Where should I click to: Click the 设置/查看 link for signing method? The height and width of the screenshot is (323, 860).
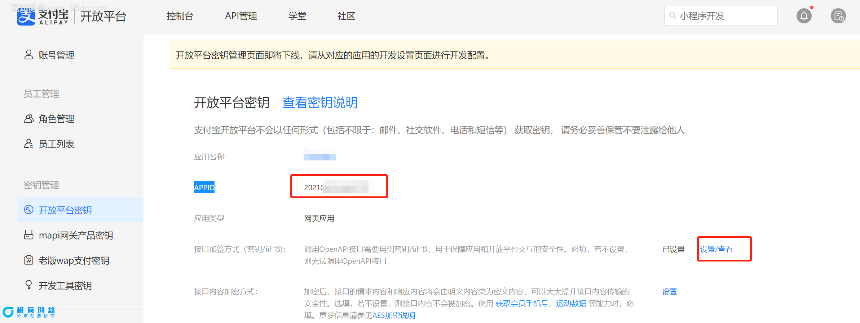click(x=716, y=249)
